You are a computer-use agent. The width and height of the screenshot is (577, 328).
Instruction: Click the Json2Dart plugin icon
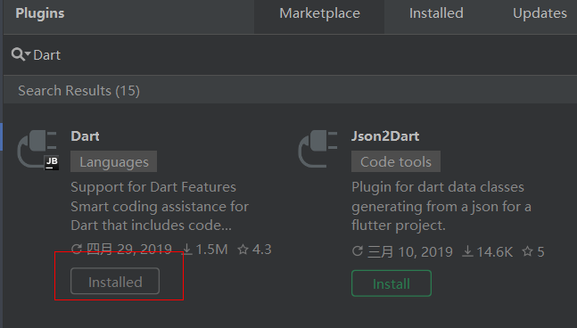pyautogui.click(x=318, y=149)
